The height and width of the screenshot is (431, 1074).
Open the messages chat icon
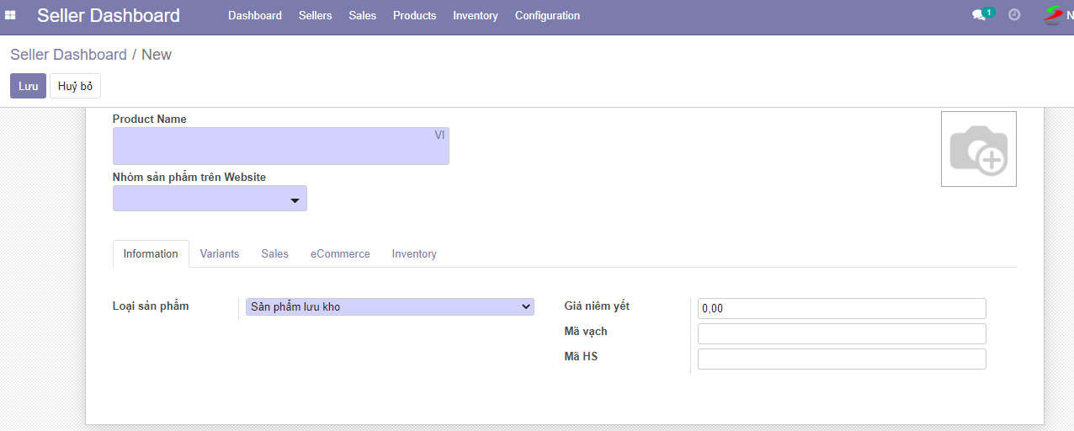tap(979, 15)
